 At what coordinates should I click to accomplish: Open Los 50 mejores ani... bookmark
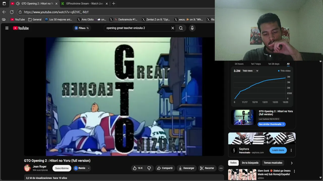[58, 19]
